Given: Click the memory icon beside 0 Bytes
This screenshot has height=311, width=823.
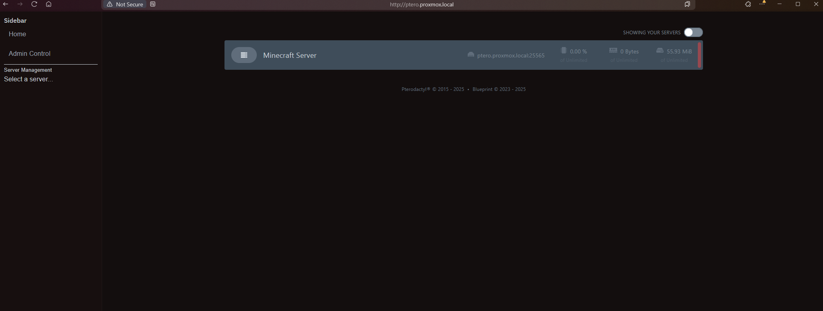Looking at the screenshot, I should tap(613, 50).
